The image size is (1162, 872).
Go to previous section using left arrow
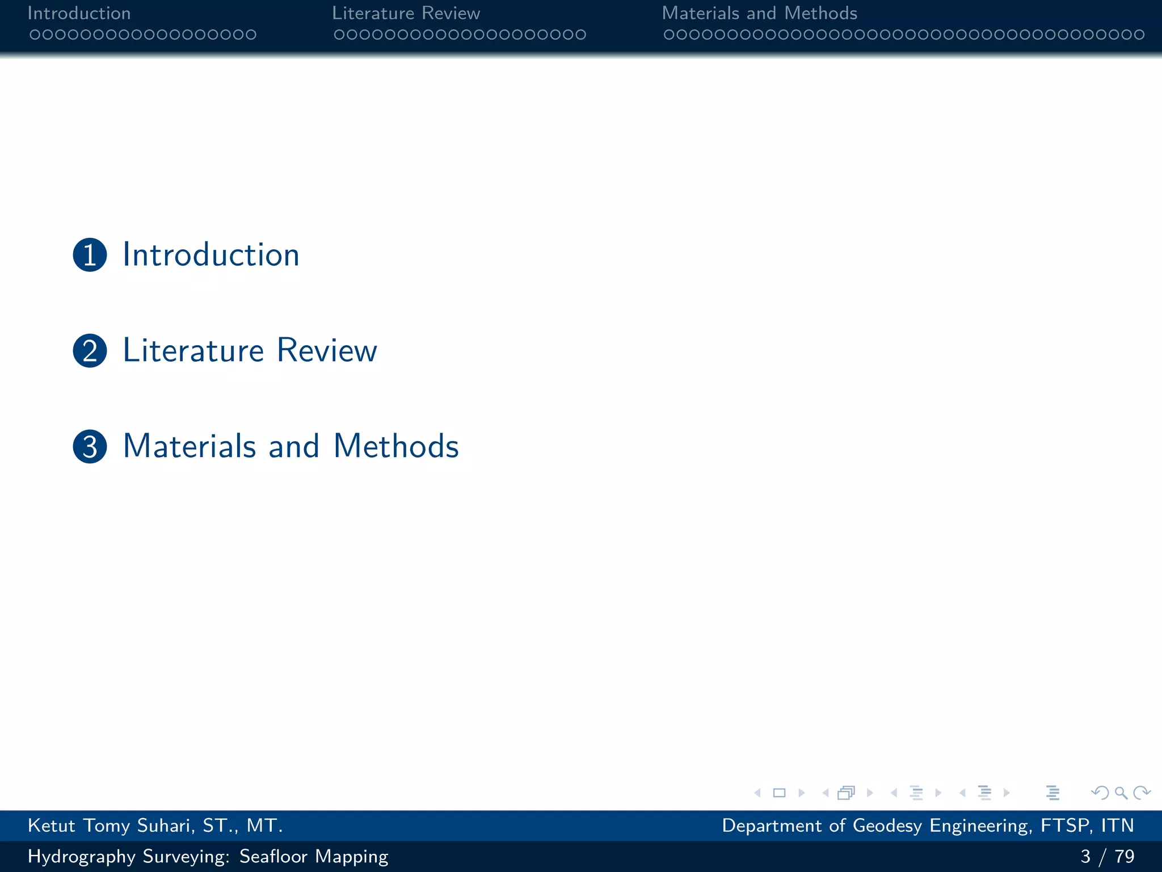point(963,793)
